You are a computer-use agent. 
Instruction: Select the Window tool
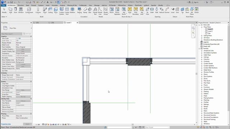pos(21,10)
